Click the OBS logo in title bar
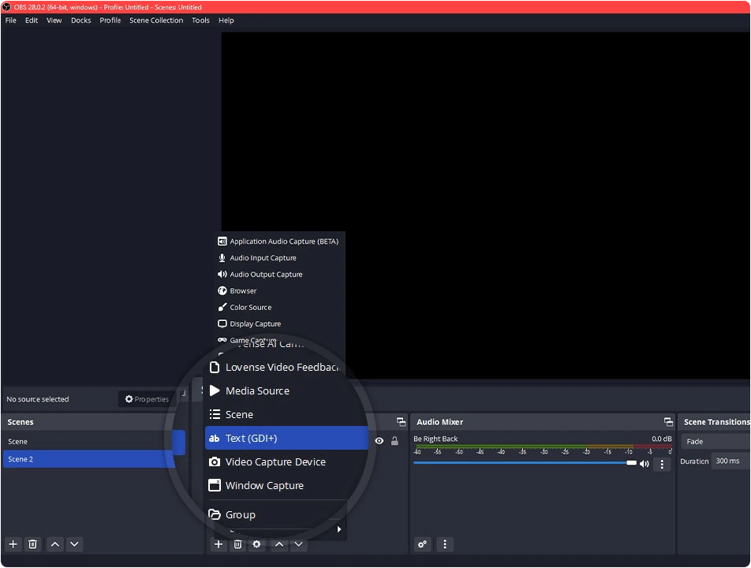Viewport: 751px width, 568px height. coord(6,7)
